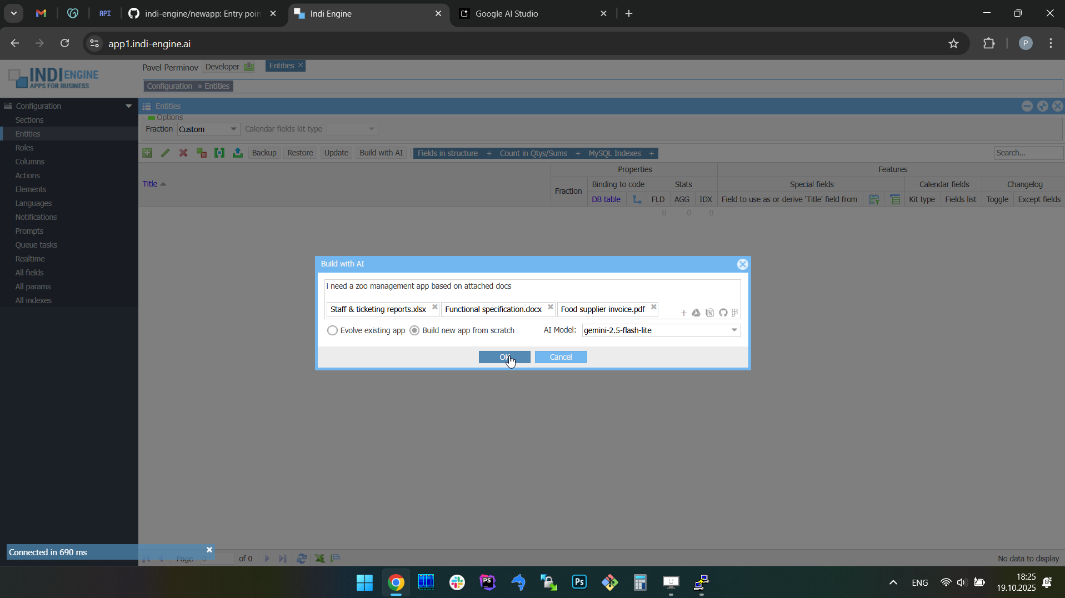The width and height of the screenshot is (1065, 598).
Task: Open the AI Model dropdown
Action: pos(734,330)
